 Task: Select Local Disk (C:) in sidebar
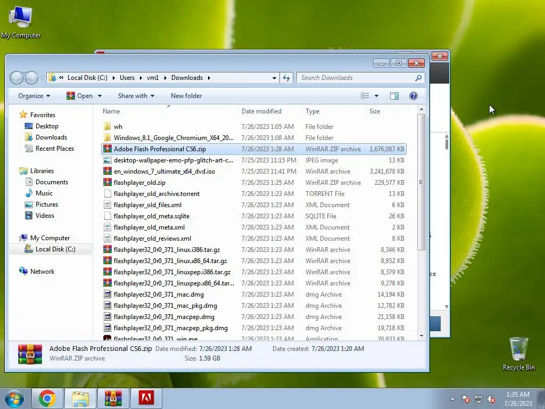(x=49, y=249)
